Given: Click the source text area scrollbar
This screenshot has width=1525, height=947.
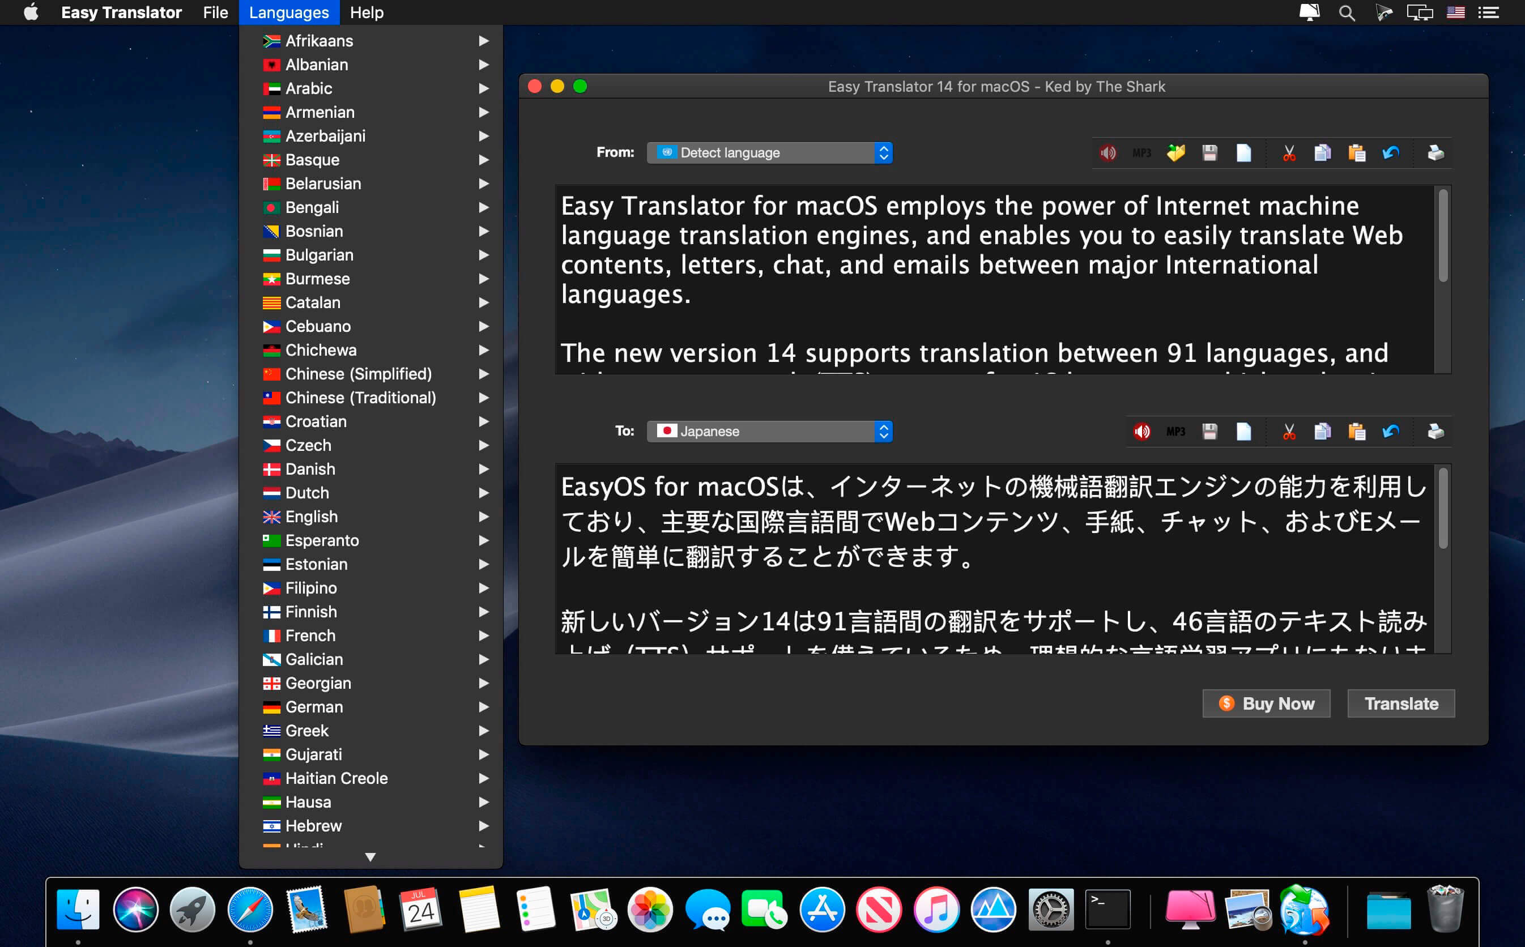Looking at the screenshot, I should (x=1443, y=236).
